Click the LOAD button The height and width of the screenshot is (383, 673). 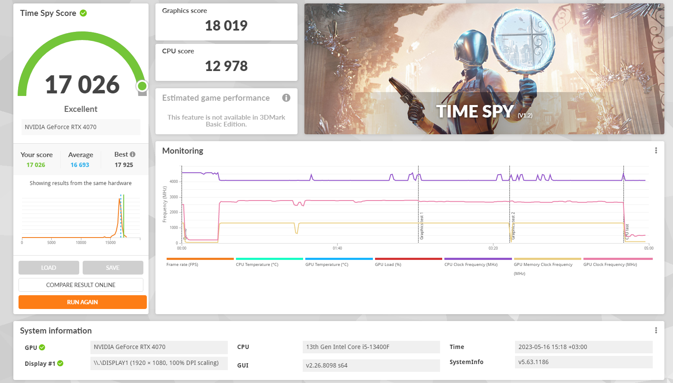[x=49, y=268]
